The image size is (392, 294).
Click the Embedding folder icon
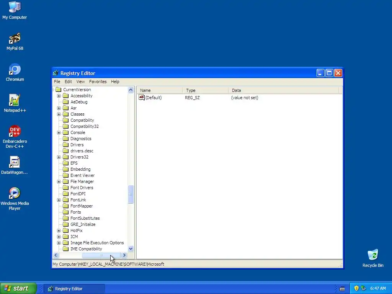[65, 169]
